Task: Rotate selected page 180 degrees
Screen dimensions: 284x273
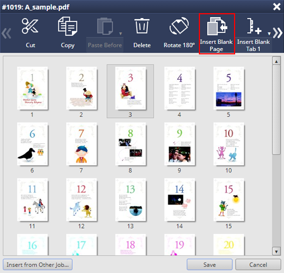Action: [179, 26]
